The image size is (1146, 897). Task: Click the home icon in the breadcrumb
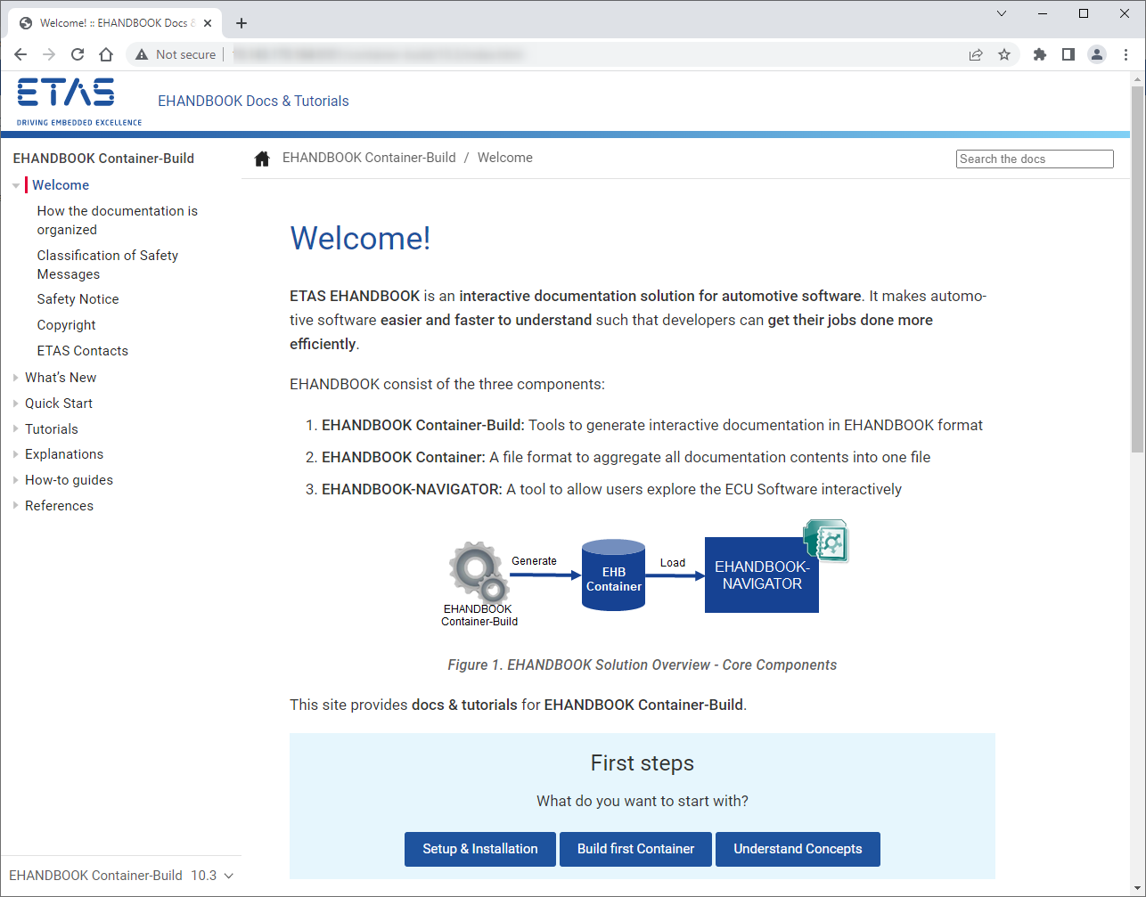[262, 157]
